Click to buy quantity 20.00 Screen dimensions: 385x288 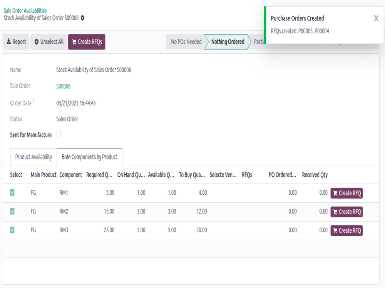click(x=202, y=230)
